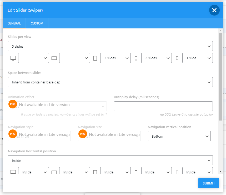
Task: Click the 'Leave 0 to disable autoplay' hint
Action: click(192, 114)
